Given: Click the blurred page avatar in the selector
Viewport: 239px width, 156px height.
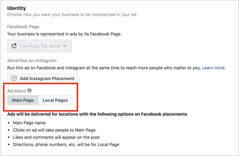Looking at the screenshot, I should pos(14,46).
